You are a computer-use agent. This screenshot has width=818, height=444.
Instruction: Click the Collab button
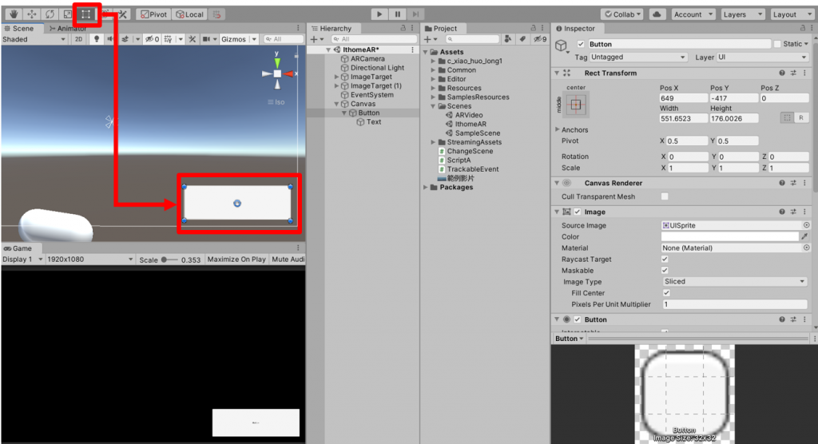622,14
